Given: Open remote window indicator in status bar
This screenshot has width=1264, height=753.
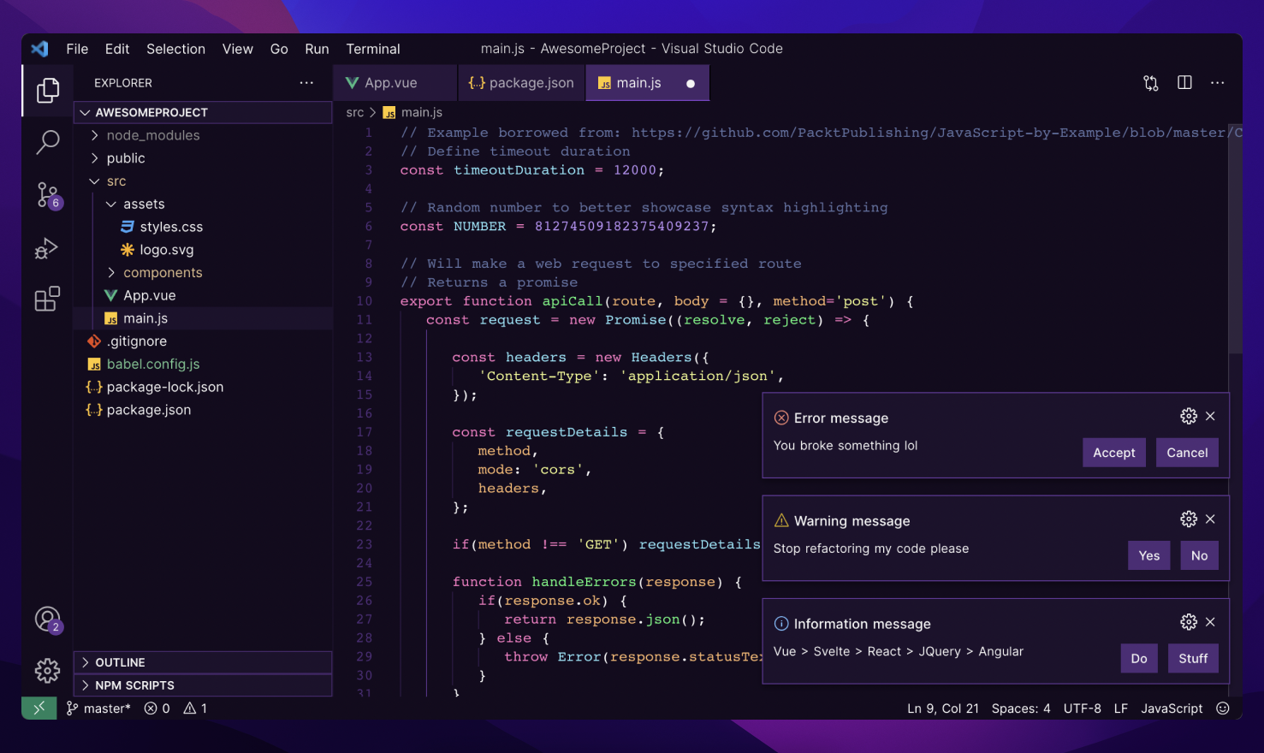Looking at the screenshot, I should [x=39, y=709].
